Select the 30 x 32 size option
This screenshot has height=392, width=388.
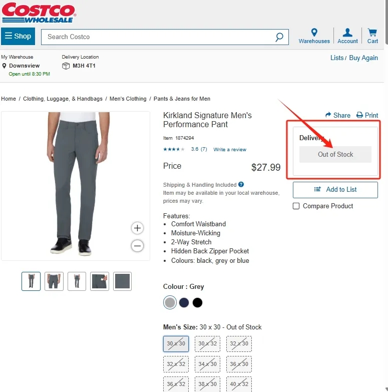click(207, 344)
